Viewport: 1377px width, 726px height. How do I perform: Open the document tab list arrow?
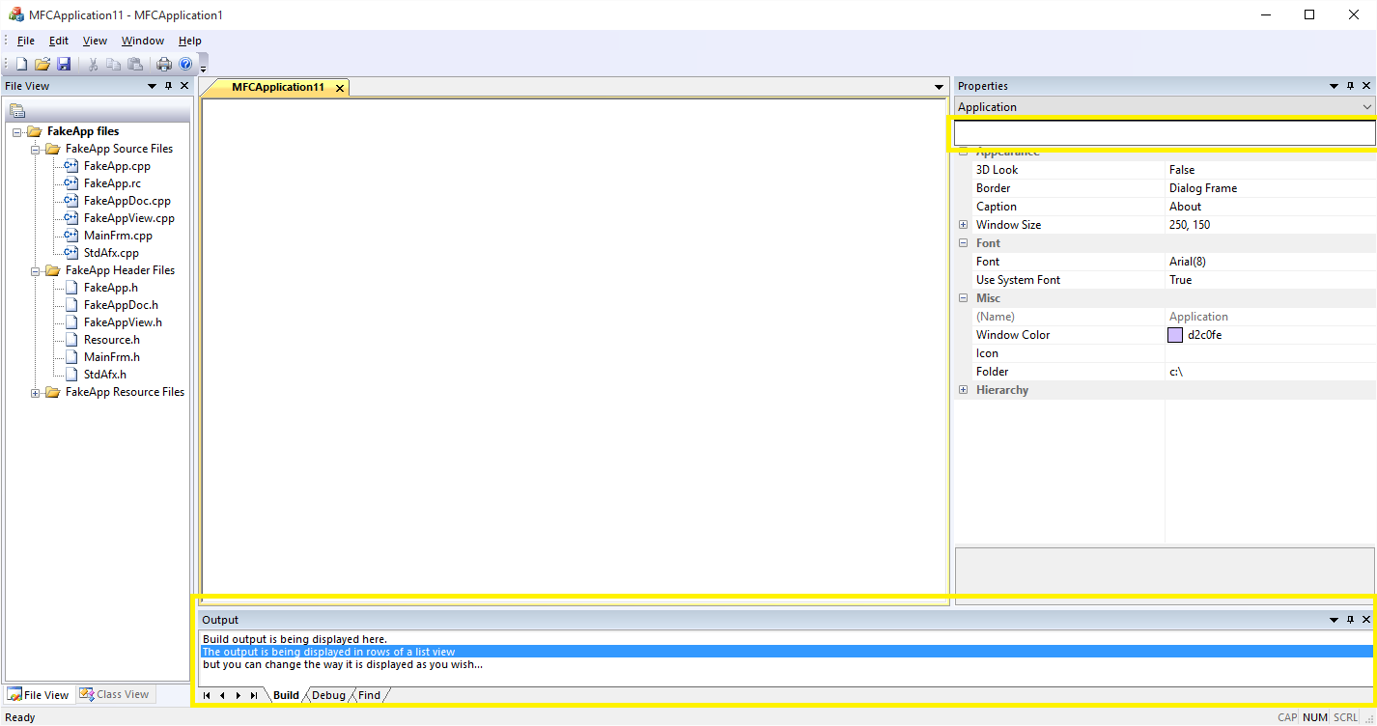point(939,88)
